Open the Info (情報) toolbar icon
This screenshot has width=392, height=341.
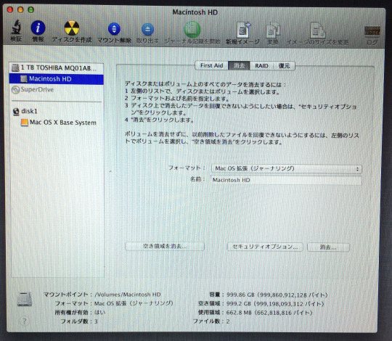(38, 28)
